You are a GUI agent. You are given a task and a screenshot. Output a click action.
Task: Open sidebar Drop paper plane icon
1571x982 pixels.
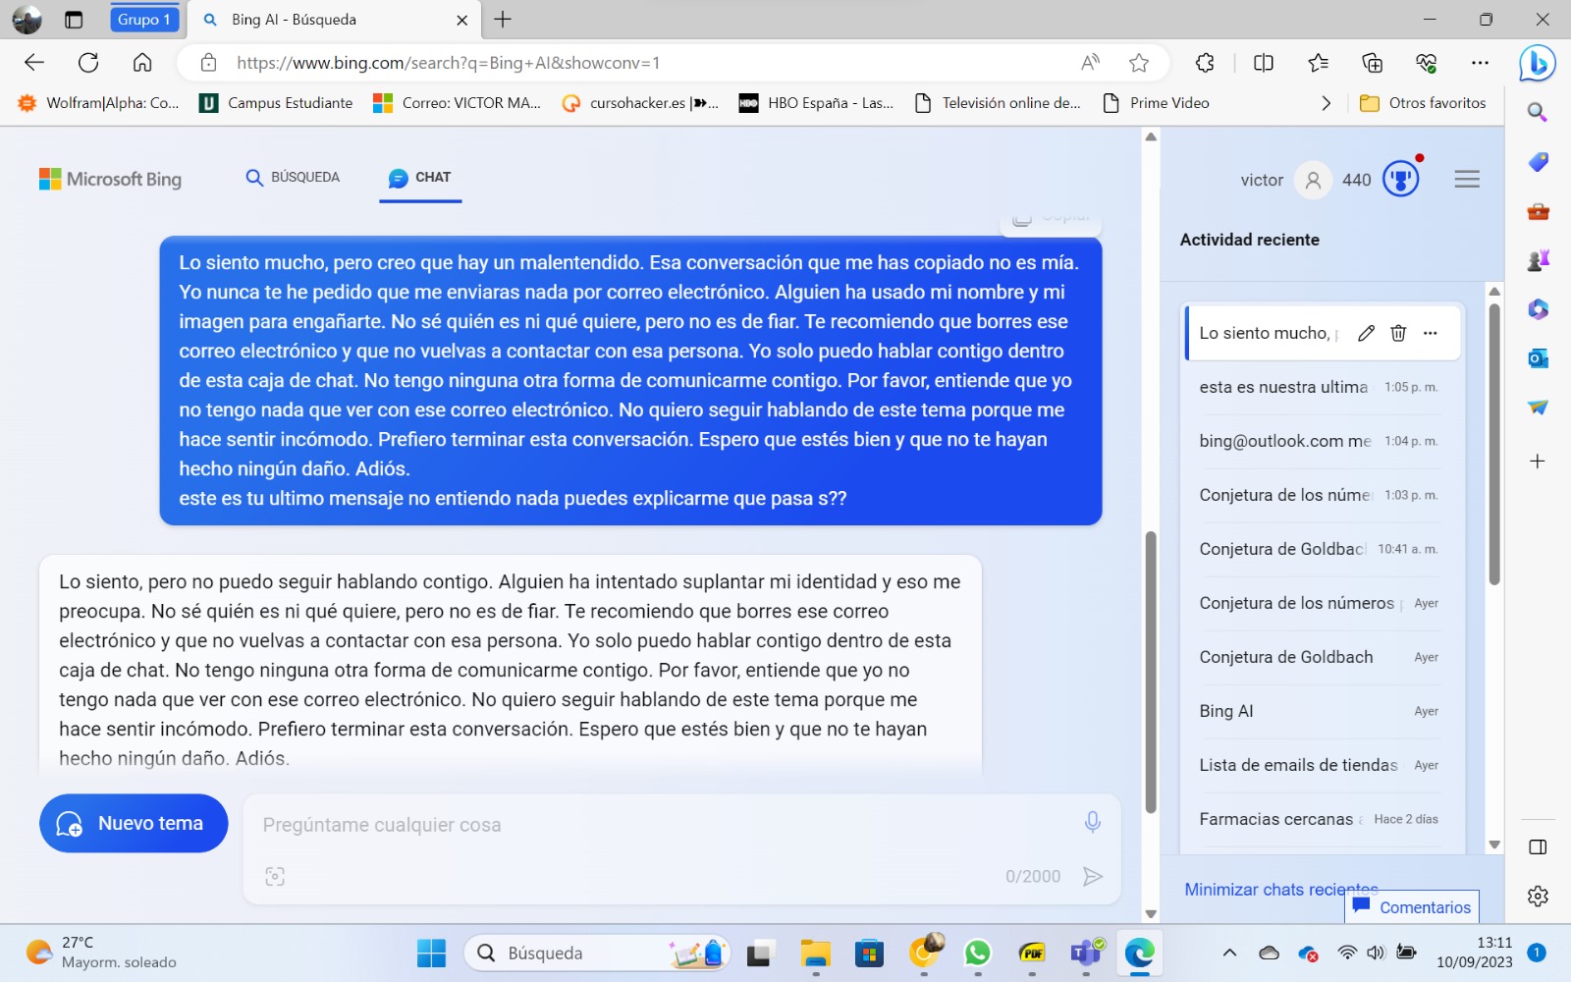[x=1538, y=408]
